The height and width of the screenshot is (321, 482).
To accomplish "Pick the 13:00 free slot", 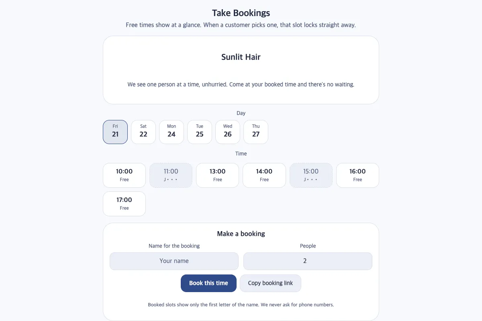I will click(x=218, y=175).
